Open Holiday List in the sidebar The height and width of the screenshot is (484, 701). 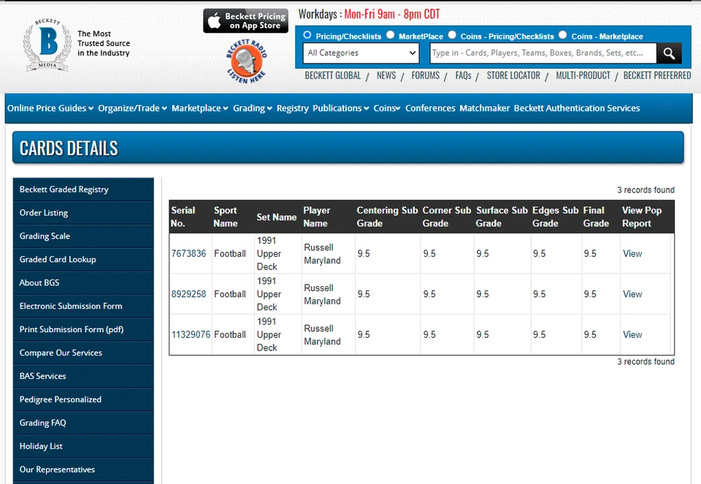tap(83, 446)
